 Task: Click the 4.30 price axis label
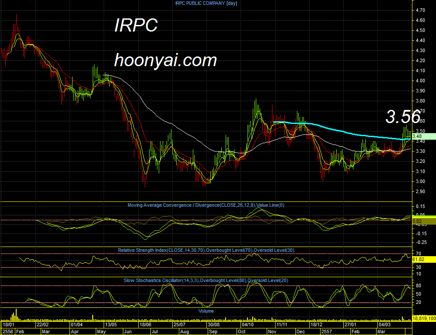pyautogui.click(x=420, y=50)
